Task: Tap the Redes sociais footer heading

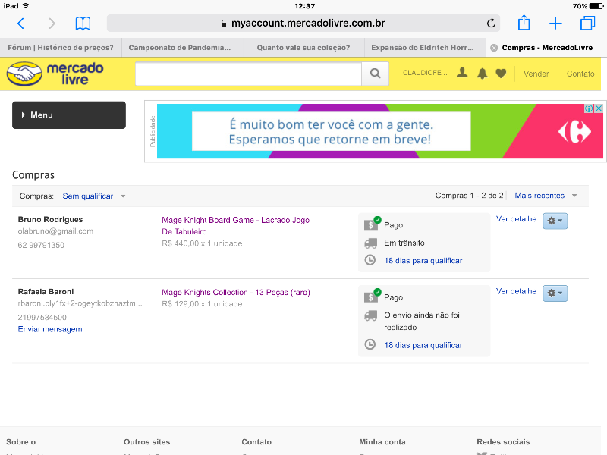Action: pyautogui.click(x=503, y=442)
